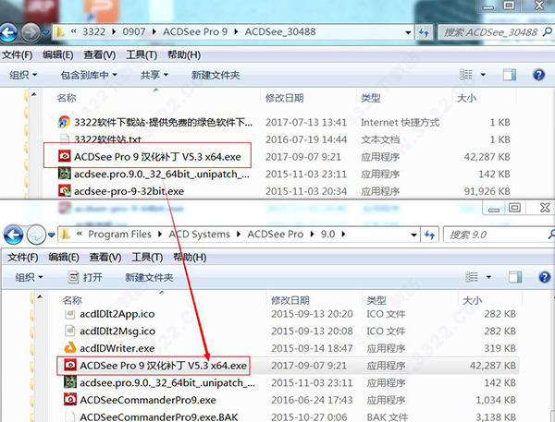Open 文件(F) menu in top window
The width and height of the screenshot is (555, 422).
point(18,55)
